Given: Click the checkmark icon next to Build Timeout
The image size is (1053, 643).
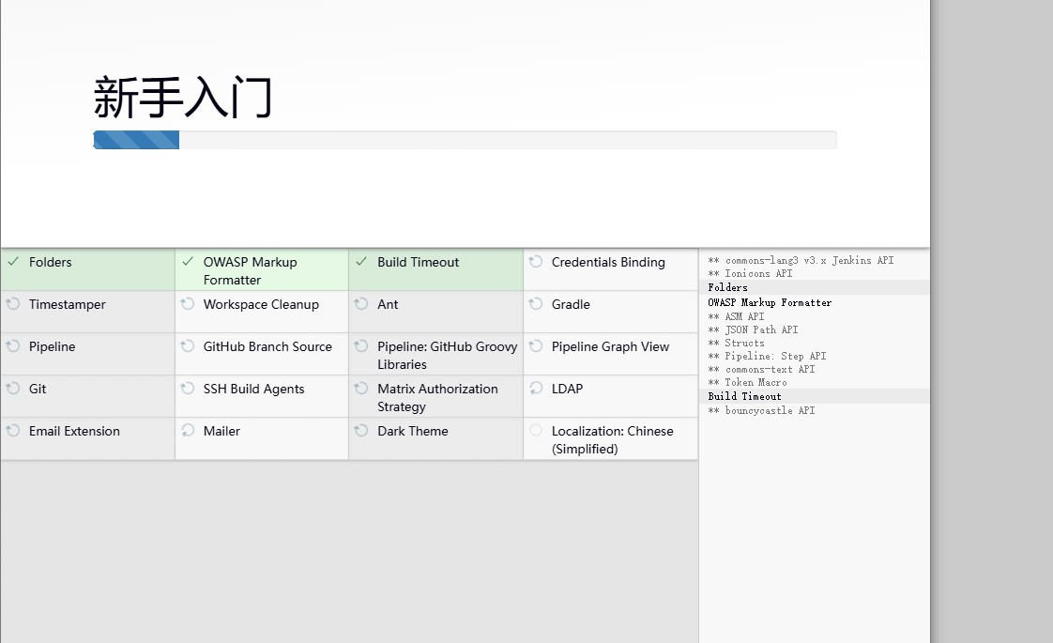Looking at the screenshot, I should [x=362, y=261].
